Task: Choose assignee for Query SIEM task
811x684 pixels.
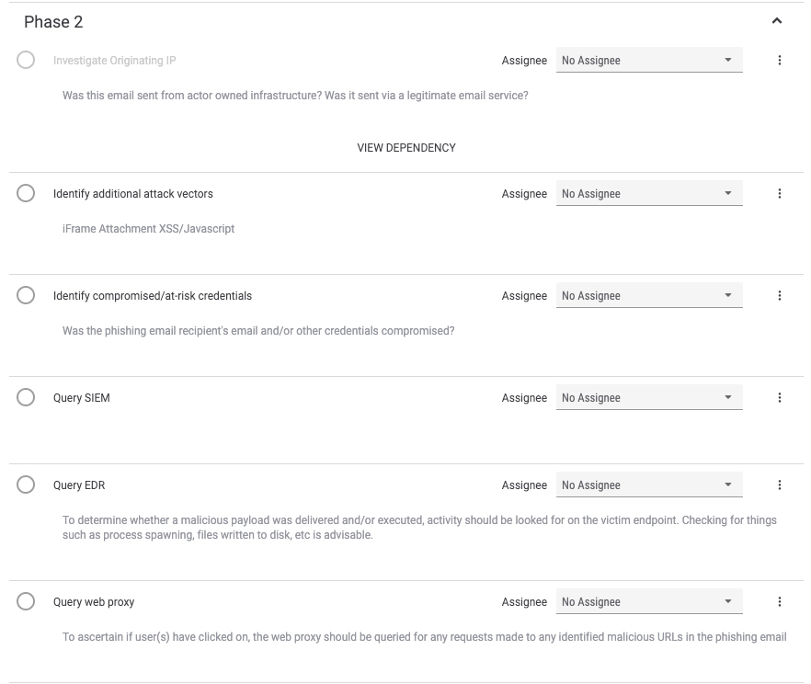Action: pyautogui.click(x=649, y=397)
